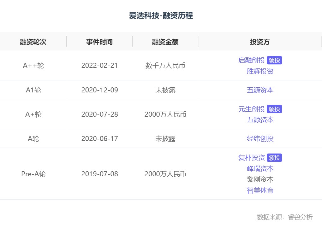
Task: Open 五源资本 link in A1轮 row
Action: (x=260, y=90)
